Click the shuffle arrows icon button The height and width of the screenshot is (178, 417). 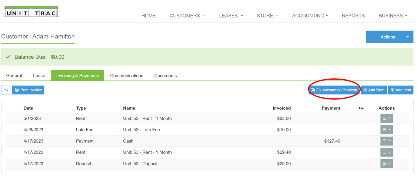(x=6, y=90)
